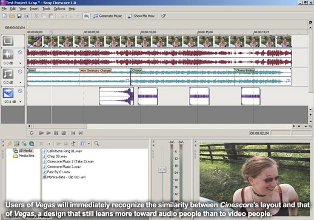Open the 0.0 dB dropdown on music track
Screen dimensions: 314x220
point(21,82)
